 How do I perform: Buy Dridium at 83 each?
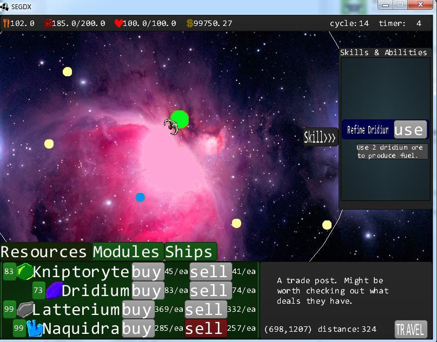(148, 290)
